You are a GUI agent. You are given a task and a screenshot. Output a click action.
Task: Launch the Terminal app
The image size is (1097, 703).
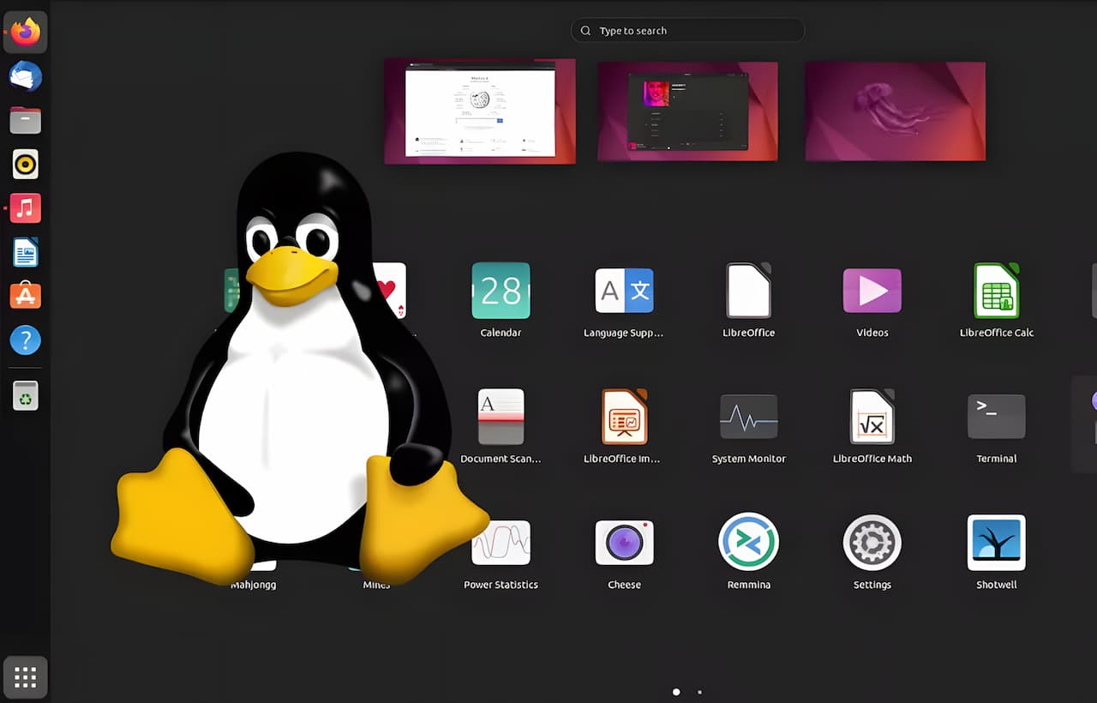tap(996, 418)
